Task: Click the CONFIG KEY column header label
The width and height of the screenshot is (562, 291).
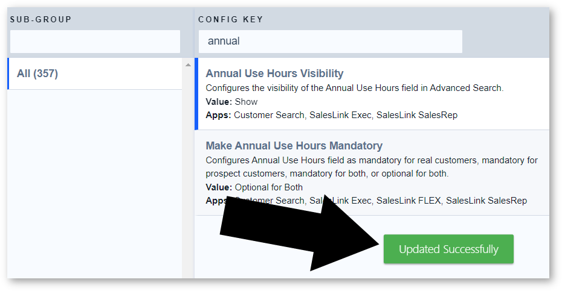Action: tap(230, 19)
